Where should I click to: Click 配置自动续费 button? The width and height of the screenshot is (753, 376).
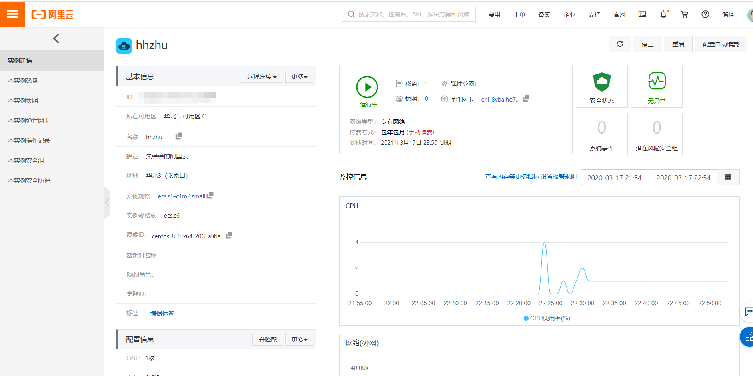click(x=721, y=44)
